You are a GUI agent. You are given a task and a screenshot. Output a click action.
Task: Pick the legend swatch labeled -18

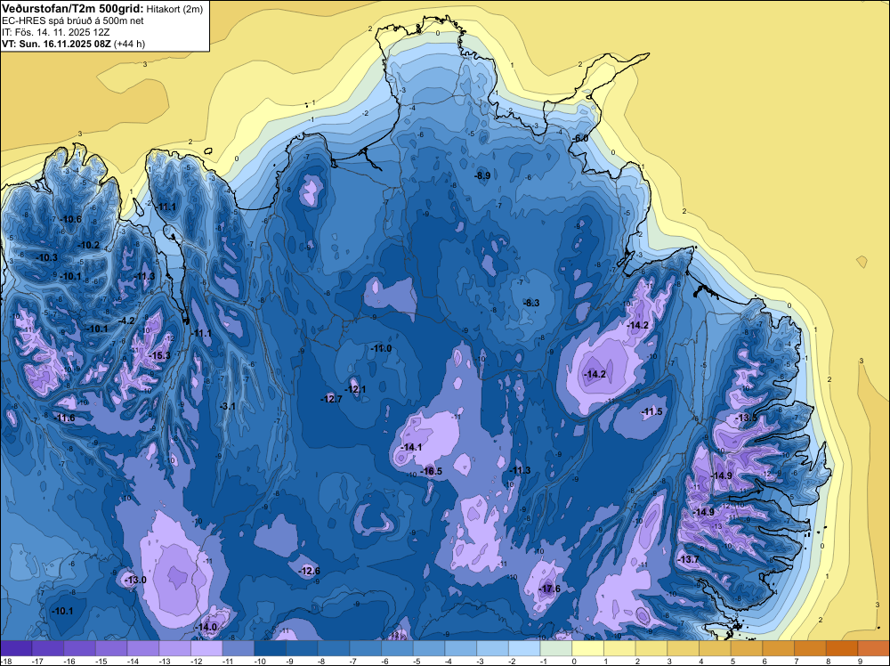click(16, 648)
